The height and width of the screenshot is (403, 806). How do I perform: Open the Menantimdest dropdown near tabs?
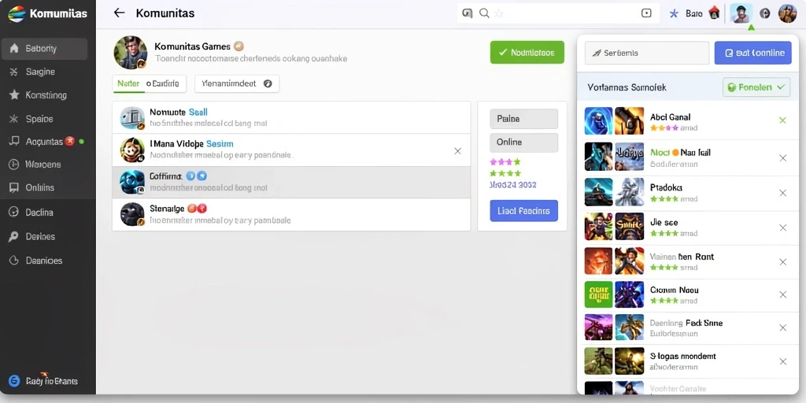[237, 83]
